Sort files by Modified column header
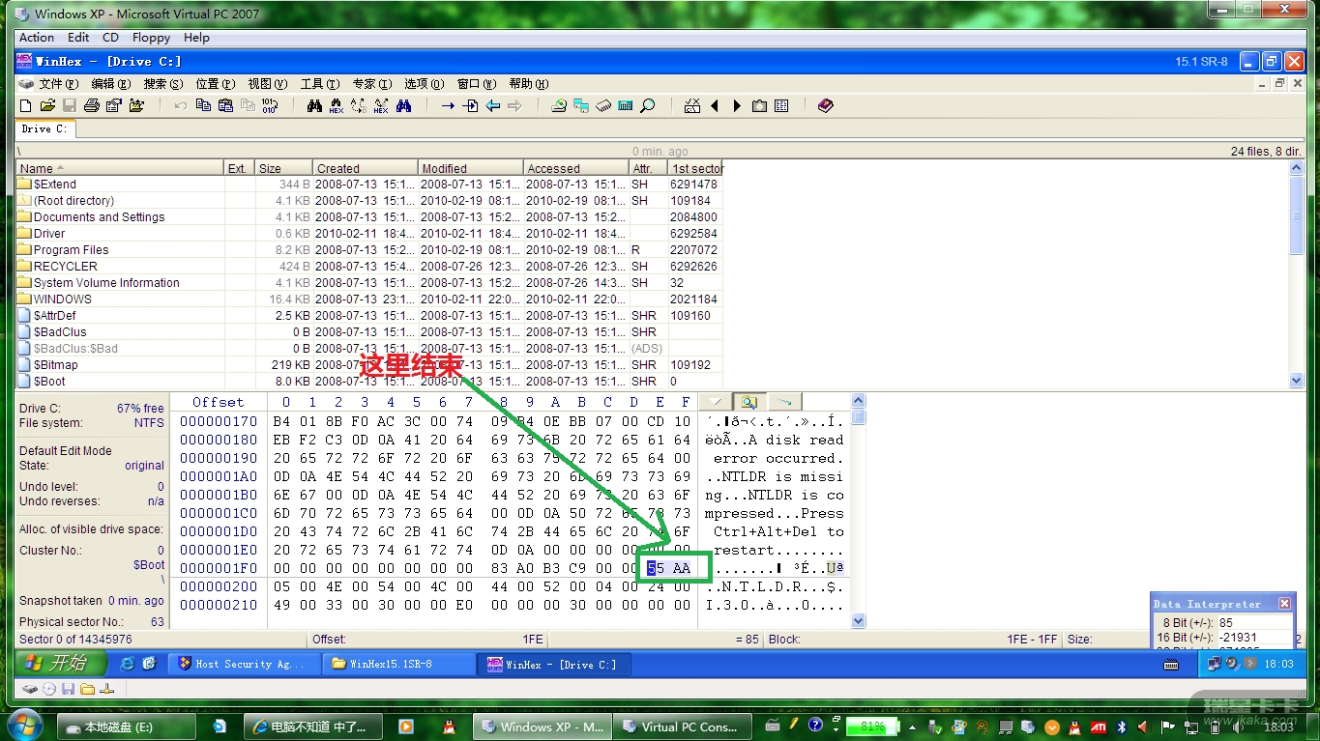1320x741 pixels. click(472, 168)
